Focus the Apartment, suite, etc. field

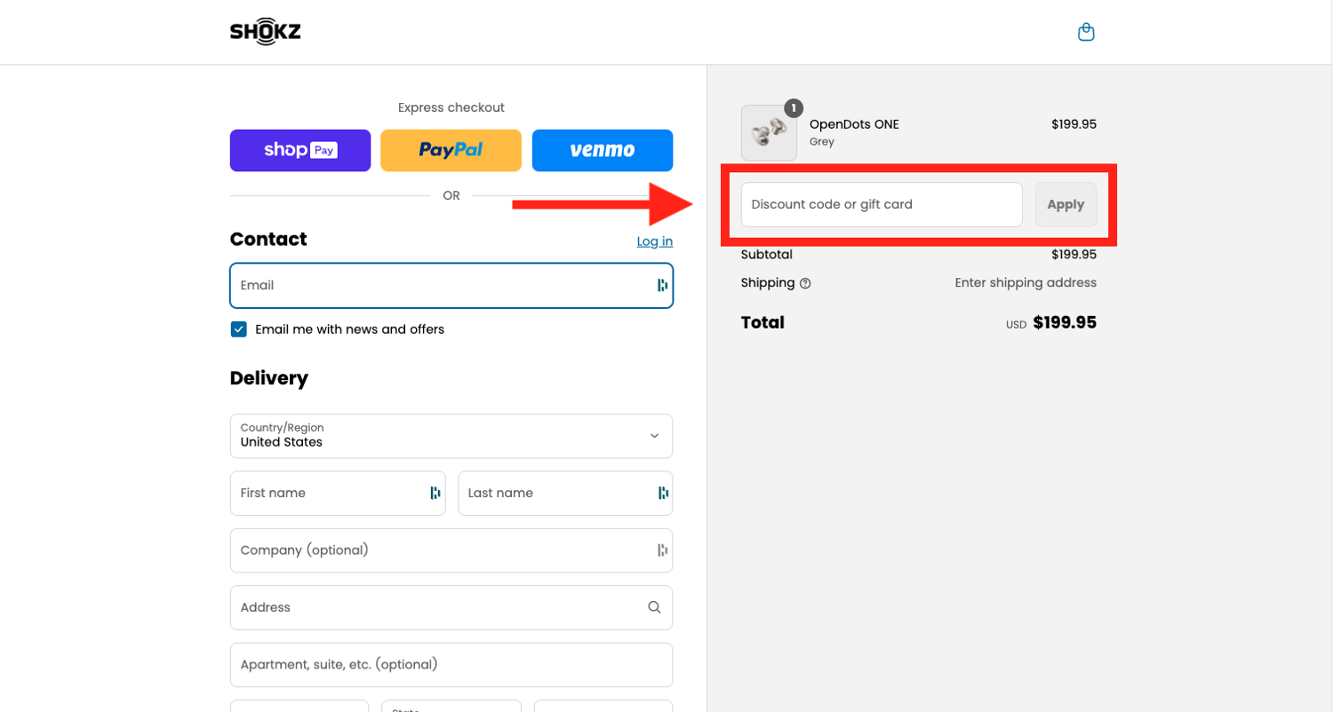[451, 665]
